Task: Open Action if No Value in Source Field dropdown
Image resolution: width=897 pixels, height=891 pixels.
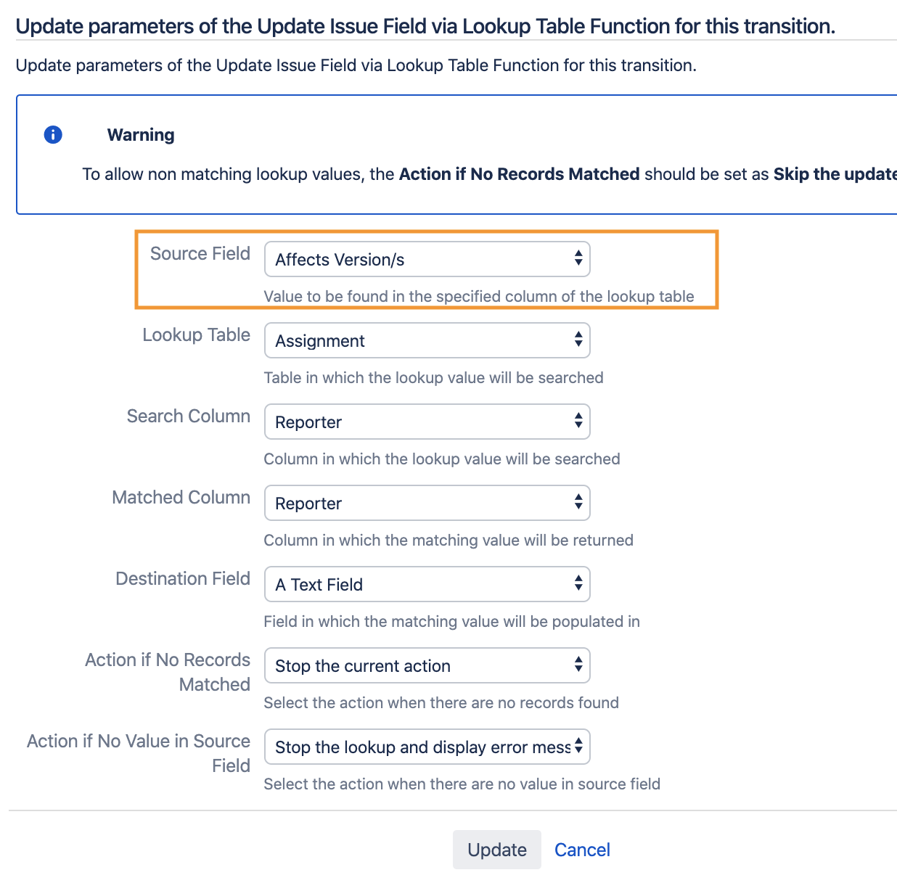Action: pyautogui.click(x=427, y=747)
